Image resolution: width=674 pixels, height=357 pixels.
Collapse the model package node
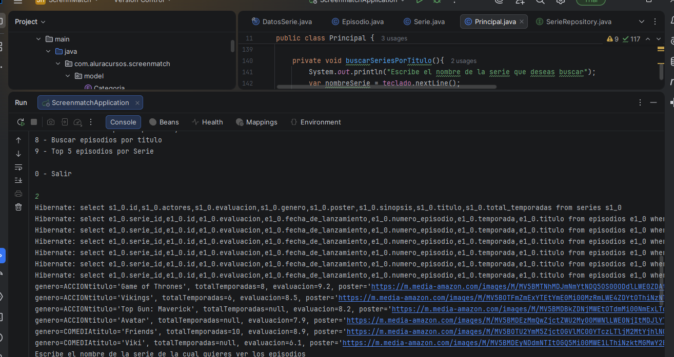[68, 76]
